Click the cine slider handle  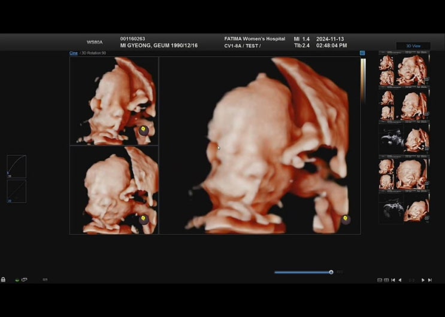coord(331,272)
